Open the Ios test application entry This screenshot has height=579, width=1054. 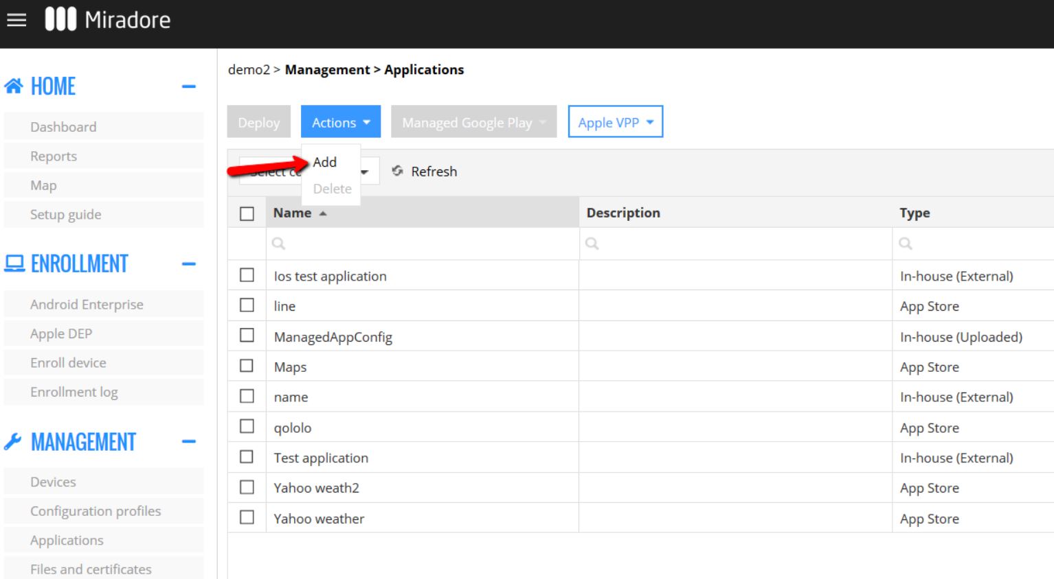point(330,276)
